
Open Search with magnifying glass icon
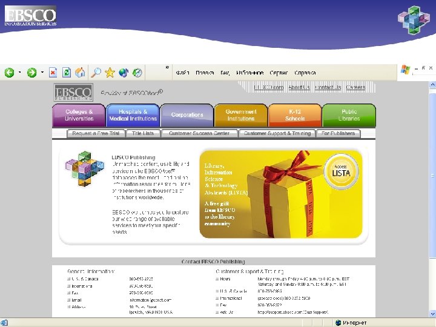coord(96,73)
